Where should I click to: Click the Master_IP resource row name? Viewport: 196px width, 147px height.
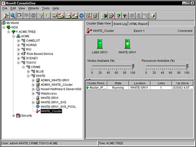click(98, 87)
